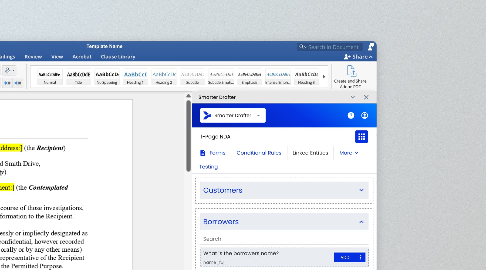
Task: Click the increase indent icon
Action: (x=18, y=83)
